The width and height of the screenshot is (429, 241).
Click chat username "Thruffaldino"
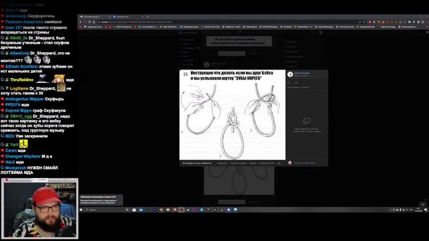21,80
